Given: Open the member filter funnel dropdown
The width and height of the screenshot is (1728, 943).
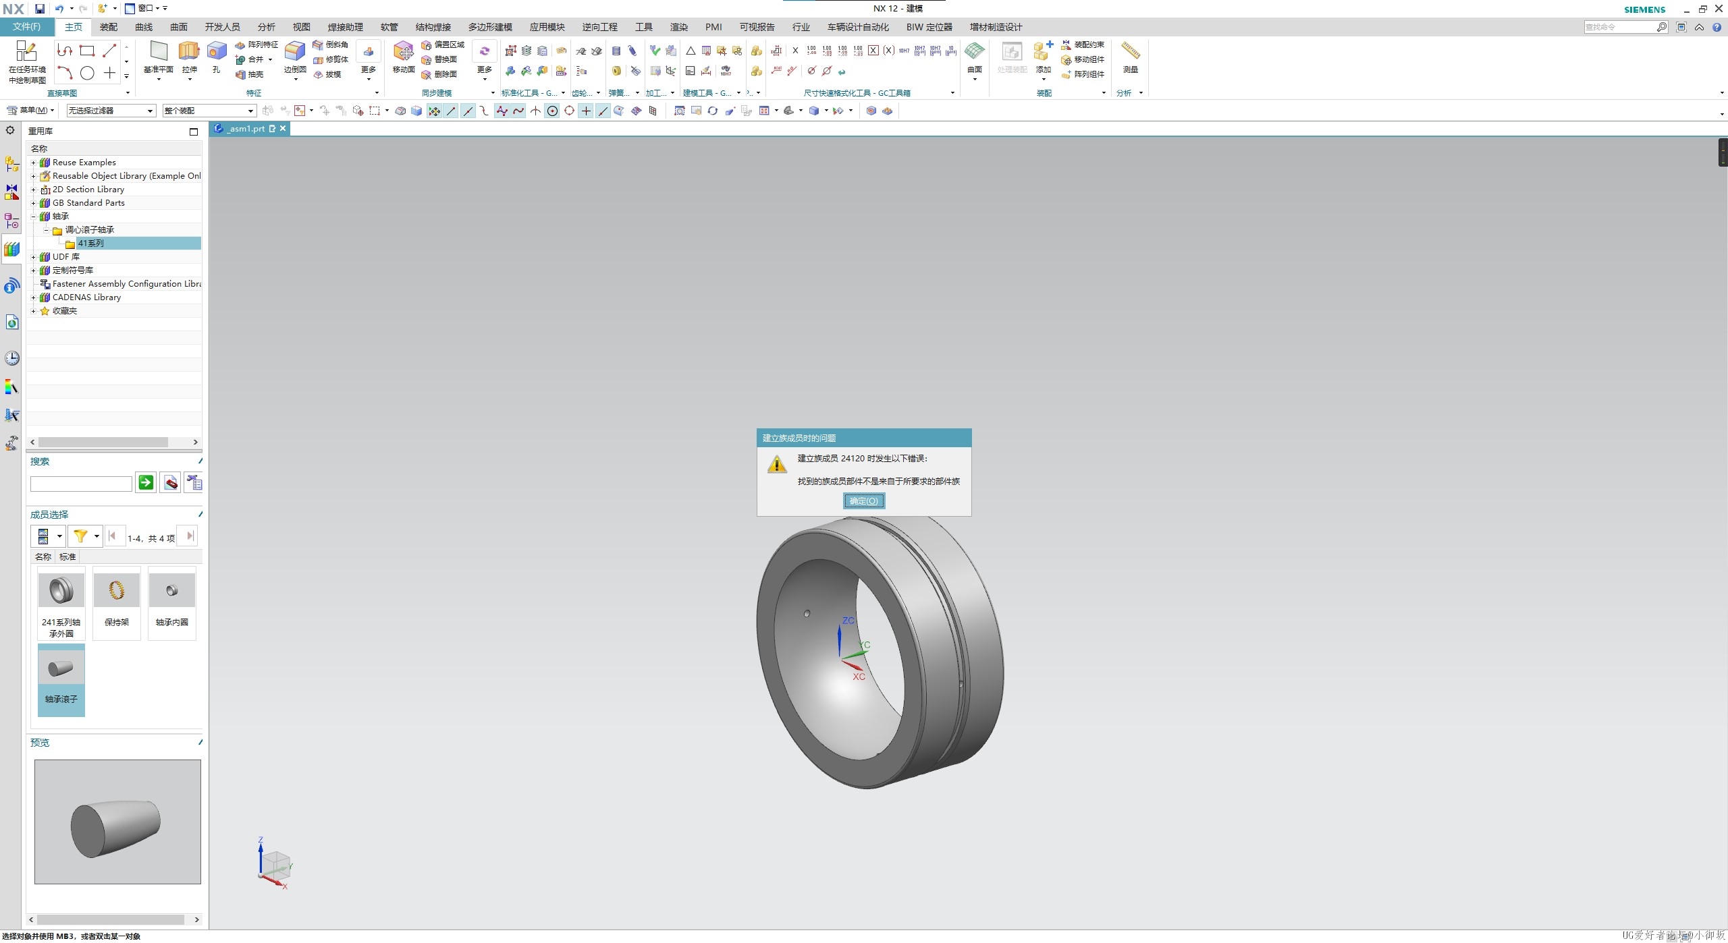Looking at the screenshot, I should point(85,536).
